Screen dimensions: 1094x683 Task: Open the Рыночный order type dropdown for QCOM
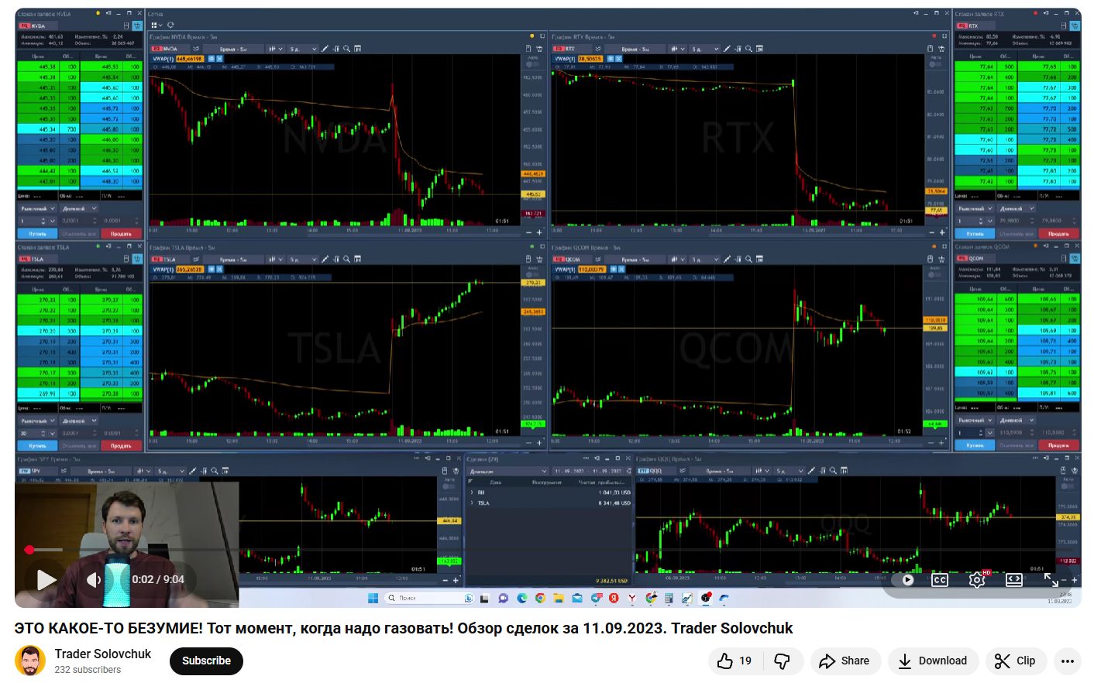tap(973, 420)
